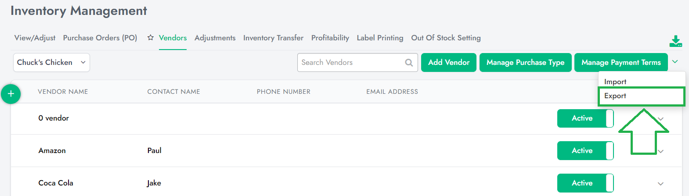Click the Manage Payment Terms button
Viewport: 689px width, 196px height.
(621, 63)
